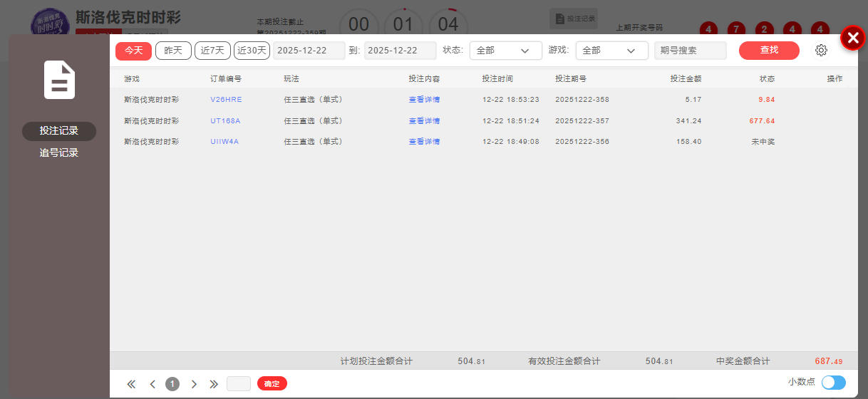Switch to 追号记录 tab
Viewport: 868px width, 399px height.
59,152
